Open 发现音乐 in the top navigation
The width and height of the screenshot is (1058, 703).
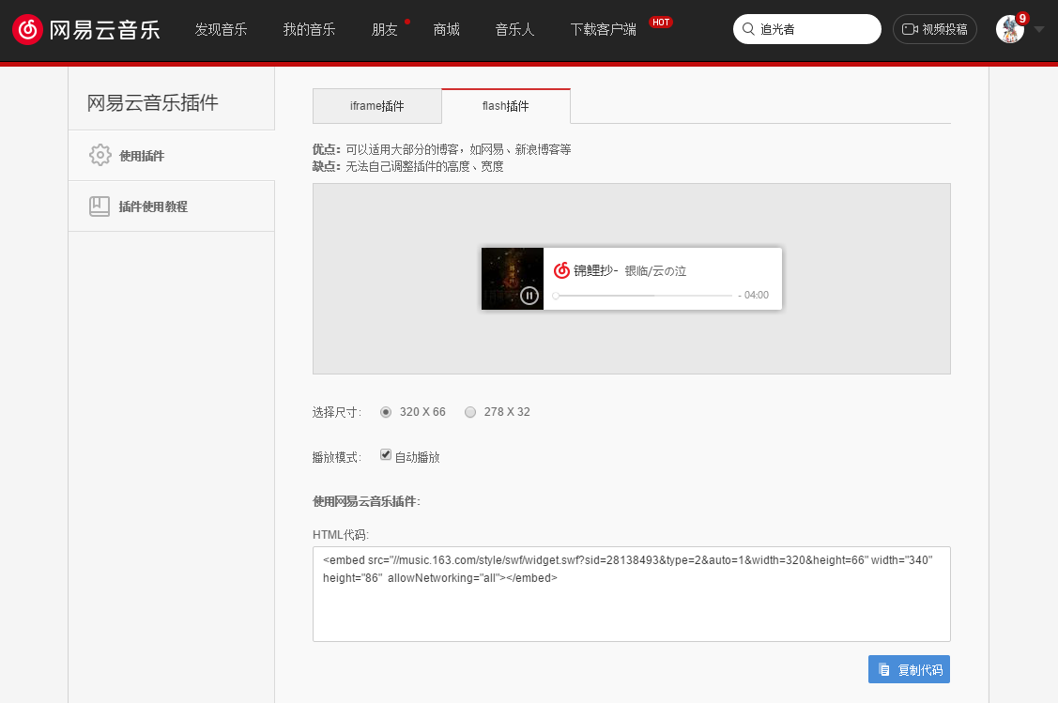221,29
